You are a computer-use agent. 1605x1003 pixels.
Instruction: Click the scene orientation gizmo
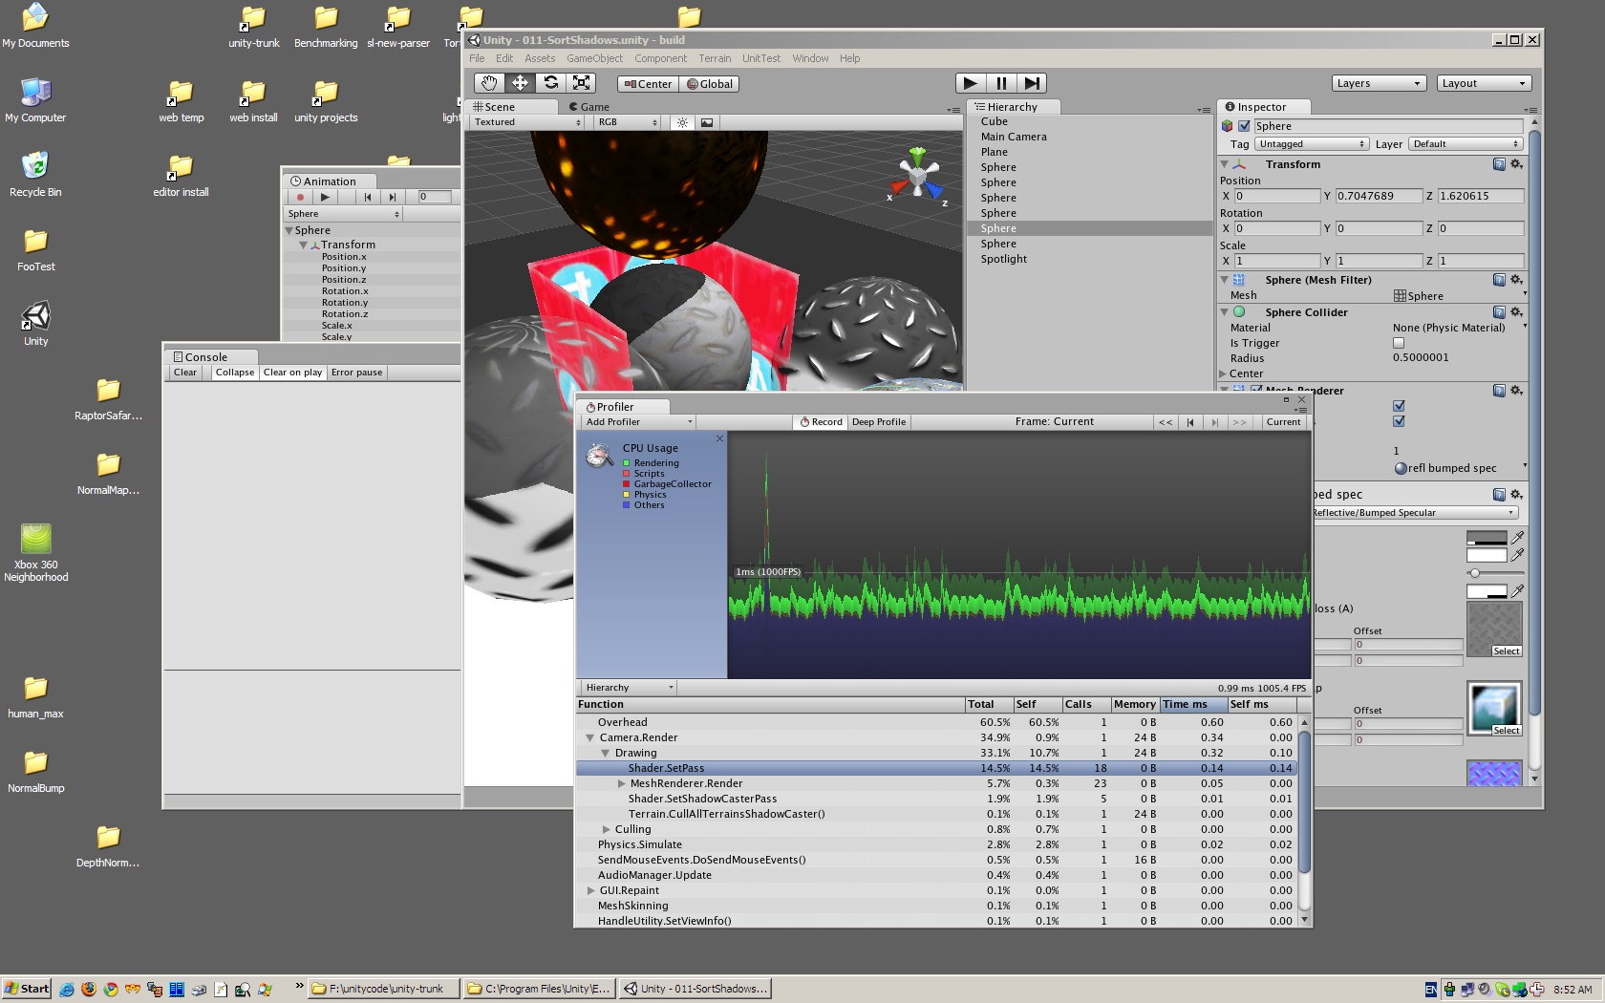[x=918, y=176]
